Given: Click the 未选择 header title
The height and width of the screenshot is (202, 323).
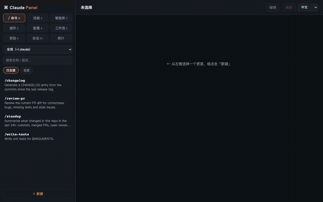Looking at the screenshot, I should click(x=86, y=7).
